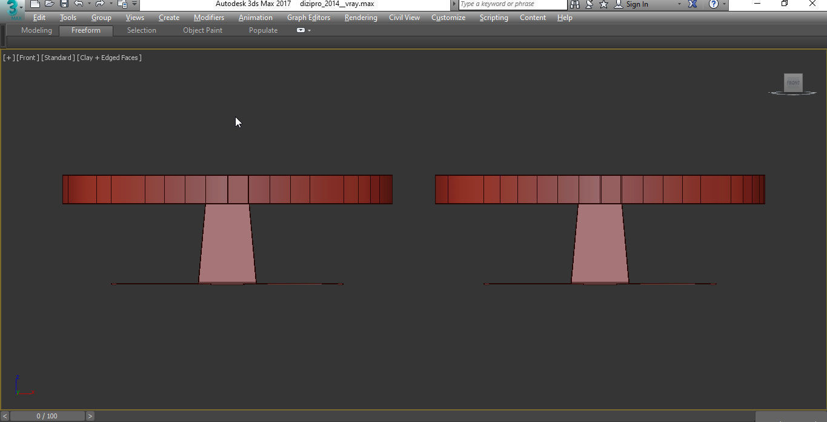Click the [+] viewport general label
The image size is (827, 422).
[8, 58]
